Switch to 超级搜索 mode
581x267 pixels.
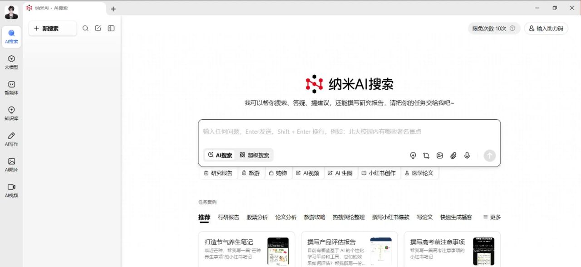[x=254, y=155]
